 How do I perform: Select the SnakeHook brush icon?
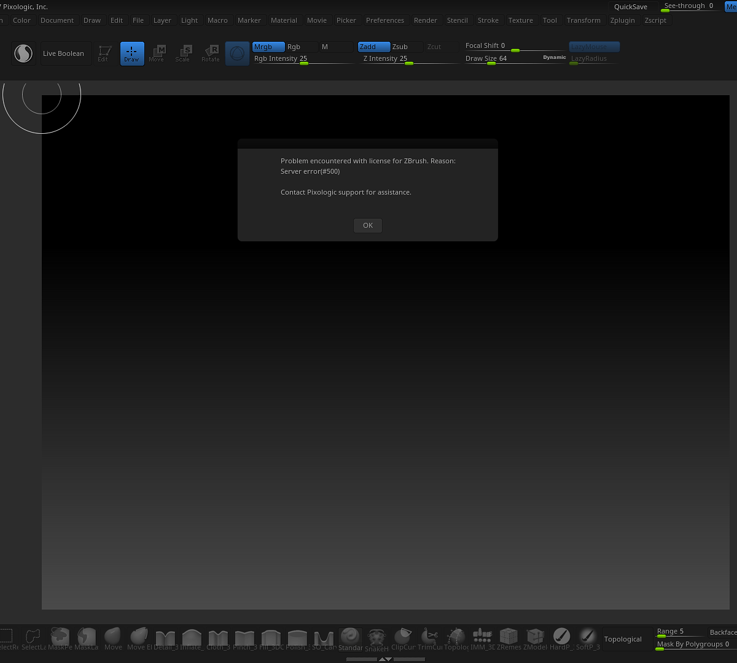[x=376, y=638]
